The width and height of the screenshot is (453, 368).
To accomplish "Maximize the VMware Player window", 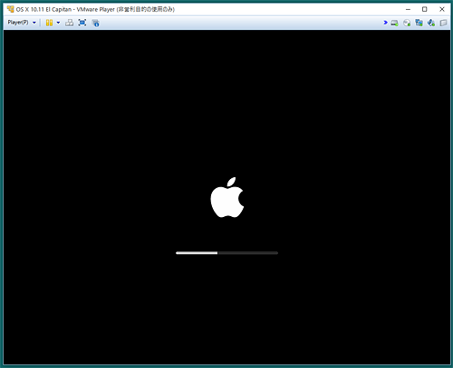I will [425, 9].
